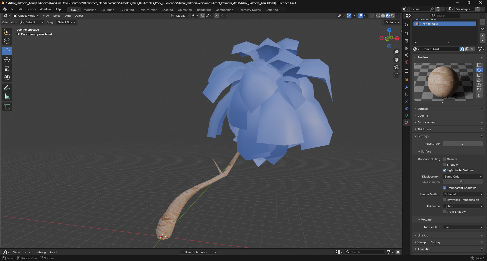Toggle X-Ray mode button
This screenshot has height=261, width=487.
tap(372, 16)
